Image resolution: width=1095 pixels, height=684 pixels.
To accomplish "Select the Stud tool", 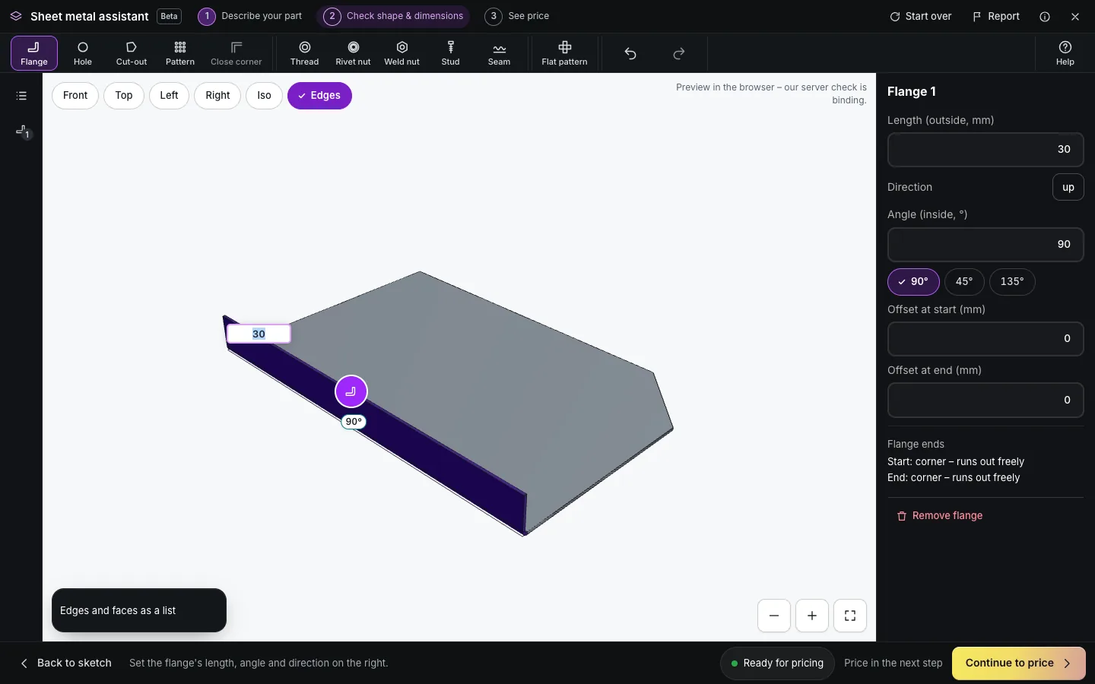I will click(451, 53).
